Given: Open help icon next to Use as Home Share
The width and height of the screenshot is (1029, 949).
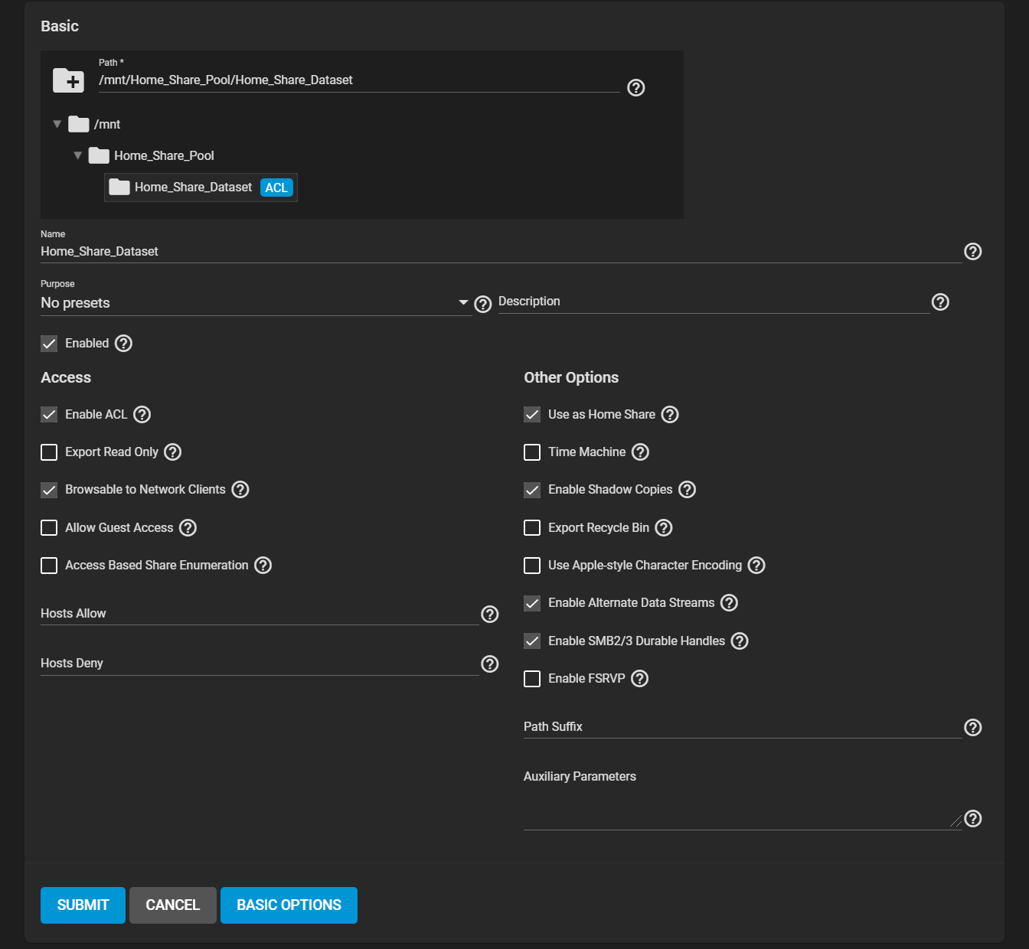Looking at the screenshot, I should pos(670,415).
